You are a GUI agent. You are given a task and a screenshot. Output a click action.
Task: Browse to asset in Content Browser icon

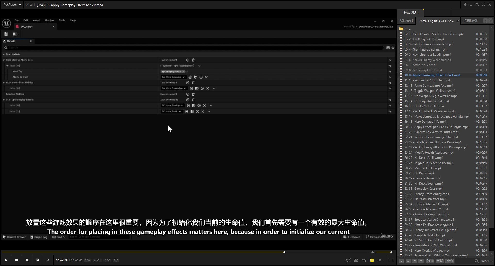tap(15, 34)
